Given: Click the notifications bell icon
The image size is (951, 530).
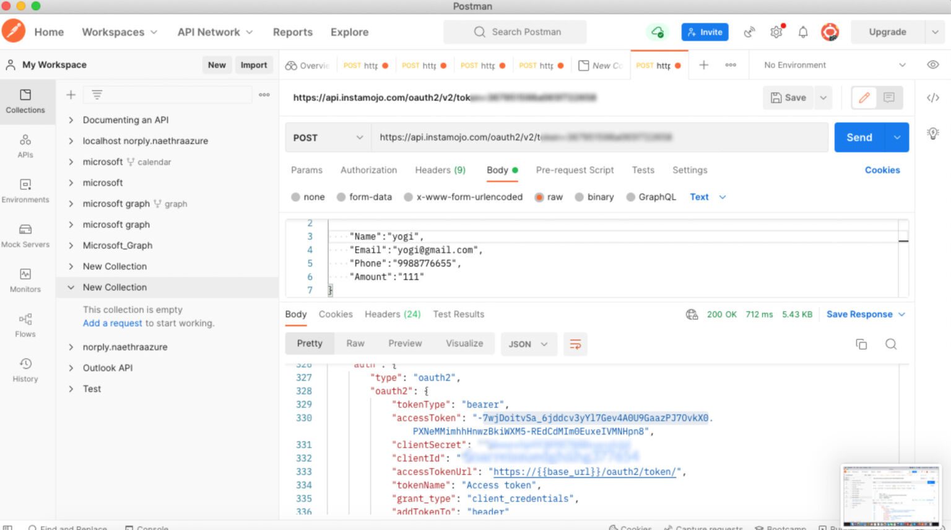Looking at the screenshot, I should pos(802,32).
